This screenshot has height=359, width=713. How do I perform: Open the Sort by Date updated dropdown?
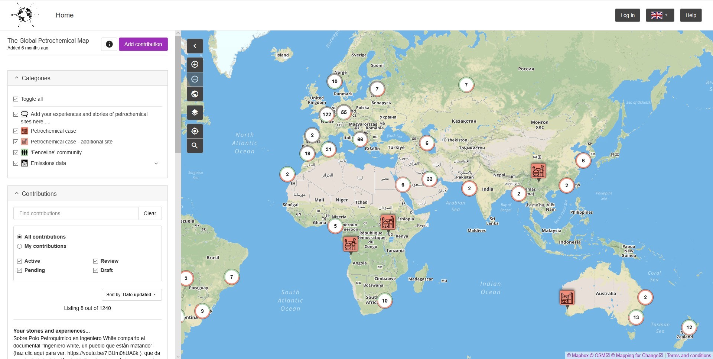[x=131, y=295]
